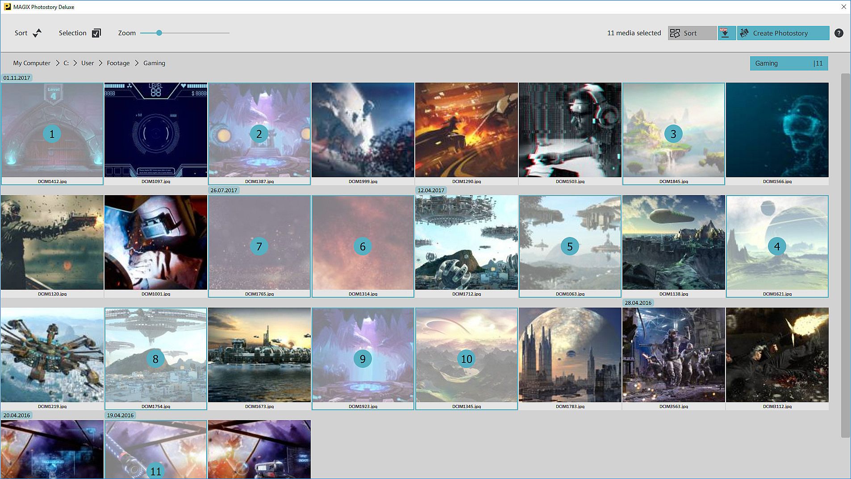Click the vertical scrollbar on the right

coord(845,254)
